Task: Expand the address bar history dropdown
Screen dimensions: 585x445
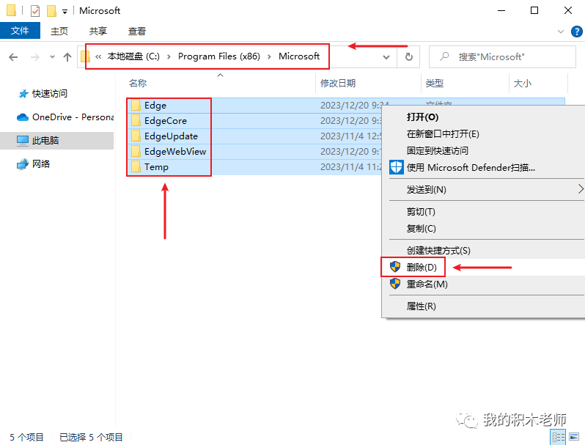Action: pos(386,57)
